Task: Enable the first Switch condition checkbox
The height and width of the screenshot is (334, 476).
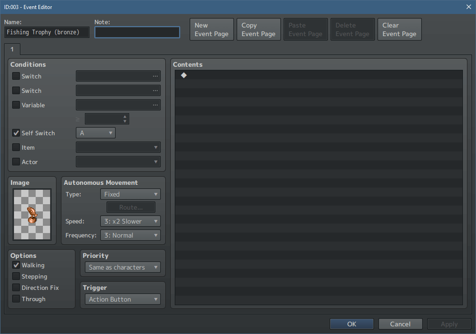Action: (x=16, y=76)
